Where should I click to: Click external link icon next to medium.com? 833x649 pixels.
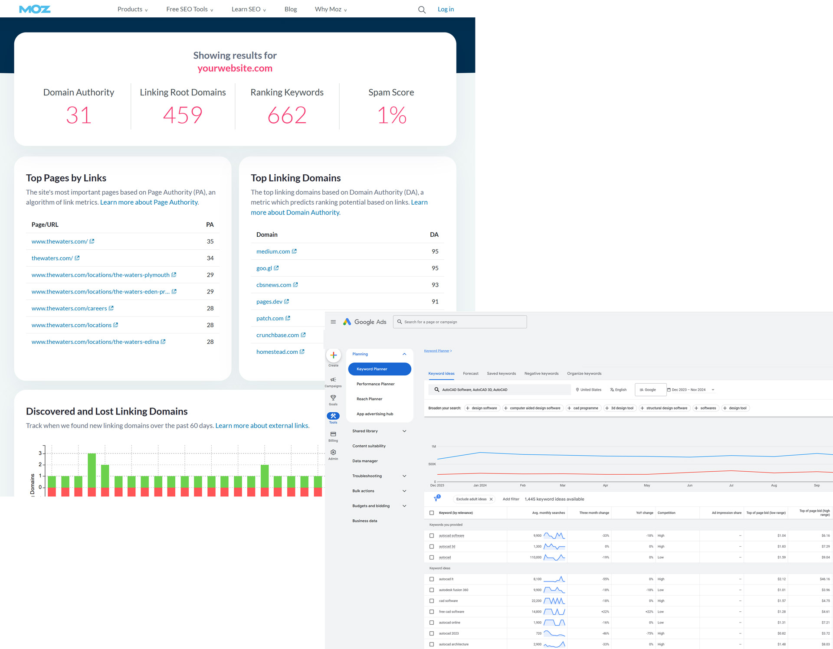(x=294, y=251)
